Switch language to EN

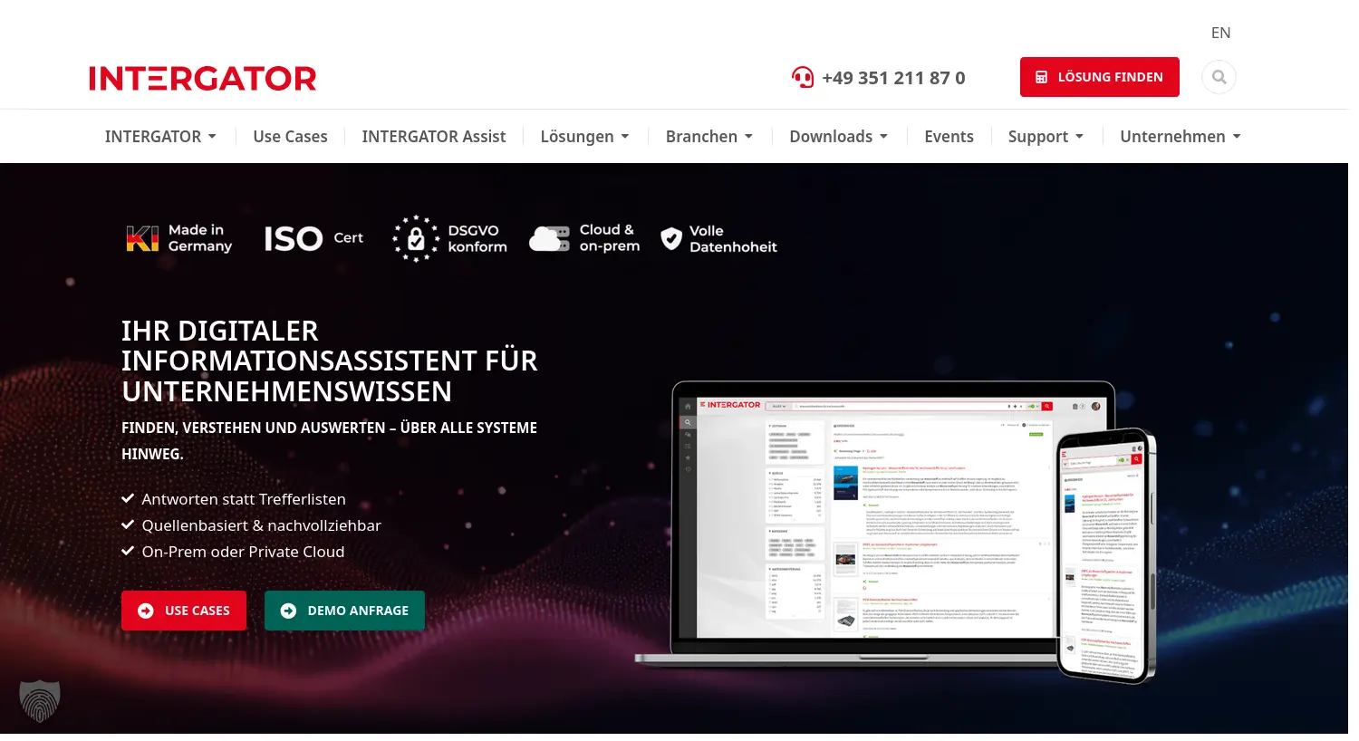tap(1220, 33)
